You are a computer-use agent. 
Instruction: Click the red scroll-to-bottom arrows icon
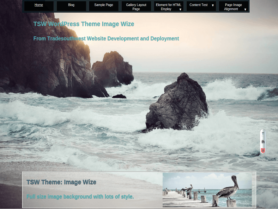263,150
